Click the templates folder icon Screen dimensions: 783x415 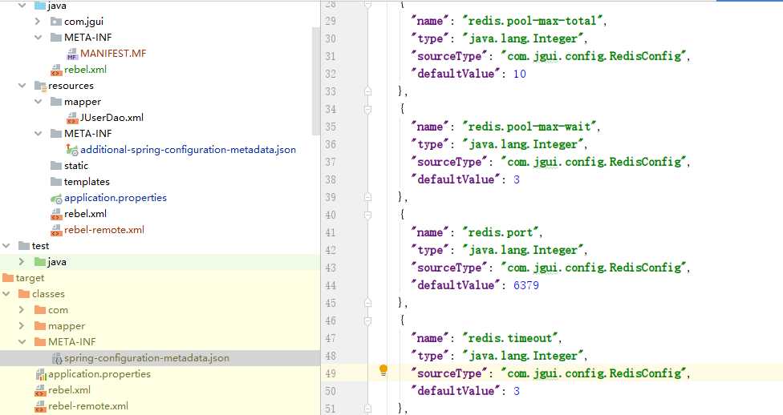(x=56, y=182)
